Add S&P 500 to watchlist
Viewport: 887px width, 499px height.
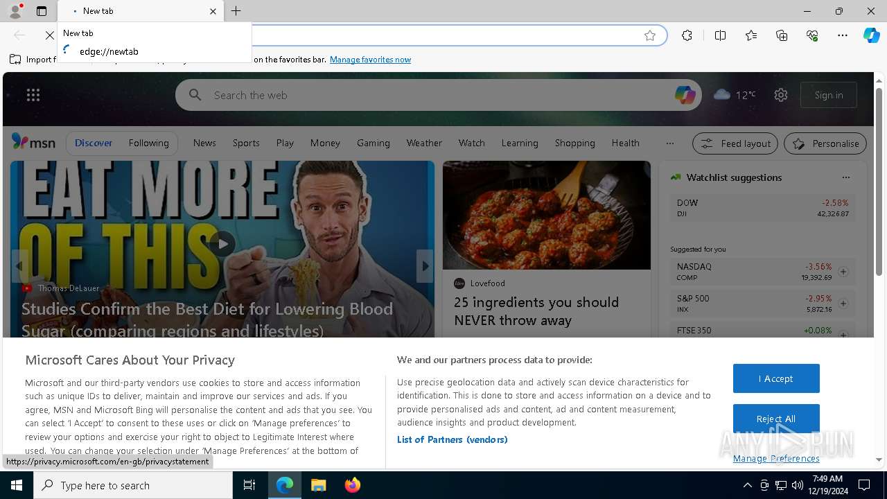pos(843,304)
